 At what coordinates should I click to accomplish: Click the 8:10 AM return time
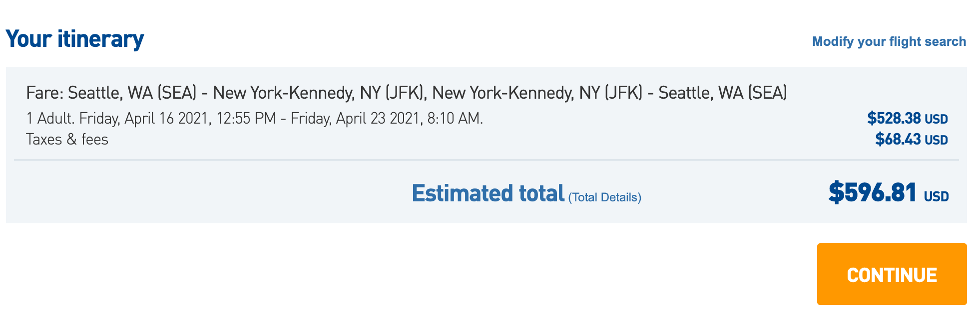[x=455, y=119]
